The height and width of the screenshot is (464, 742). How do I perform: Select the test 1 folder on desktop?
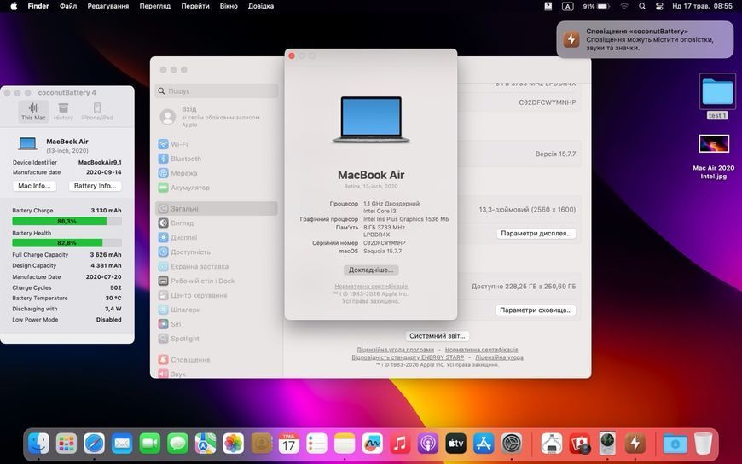point(717,96)
